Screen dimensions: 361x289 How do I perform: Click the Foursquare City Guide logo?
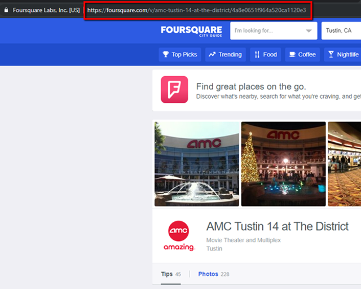coord(191,31)
